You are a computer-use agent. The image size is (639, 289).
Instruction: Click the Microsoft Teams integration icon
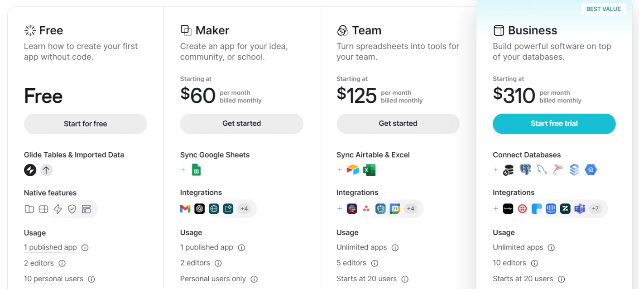point(579,209)
